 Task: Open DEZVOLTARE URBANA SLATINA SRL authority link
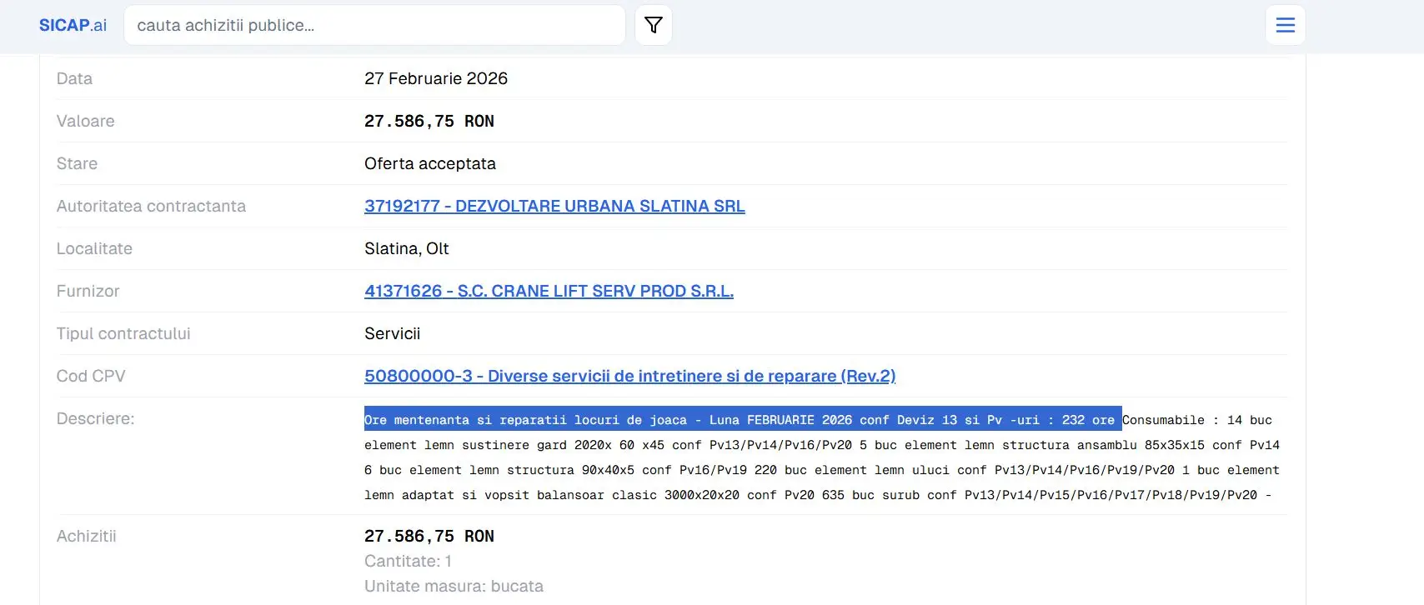[554, 206]
